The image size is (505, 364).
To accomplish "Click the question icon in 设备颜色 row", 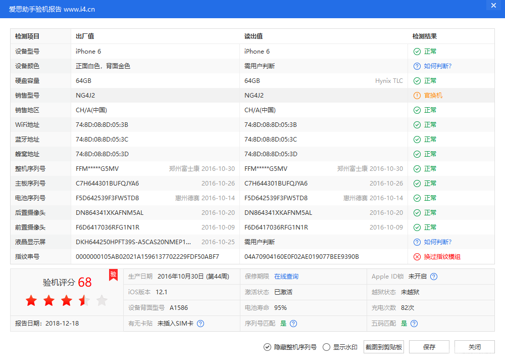I will (417, 66).
